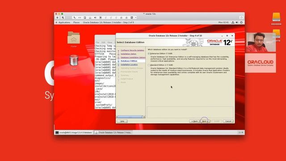The image size is (286, 161).
Task: Click the network status icon in guest panel
Action: tap(233, 22)
